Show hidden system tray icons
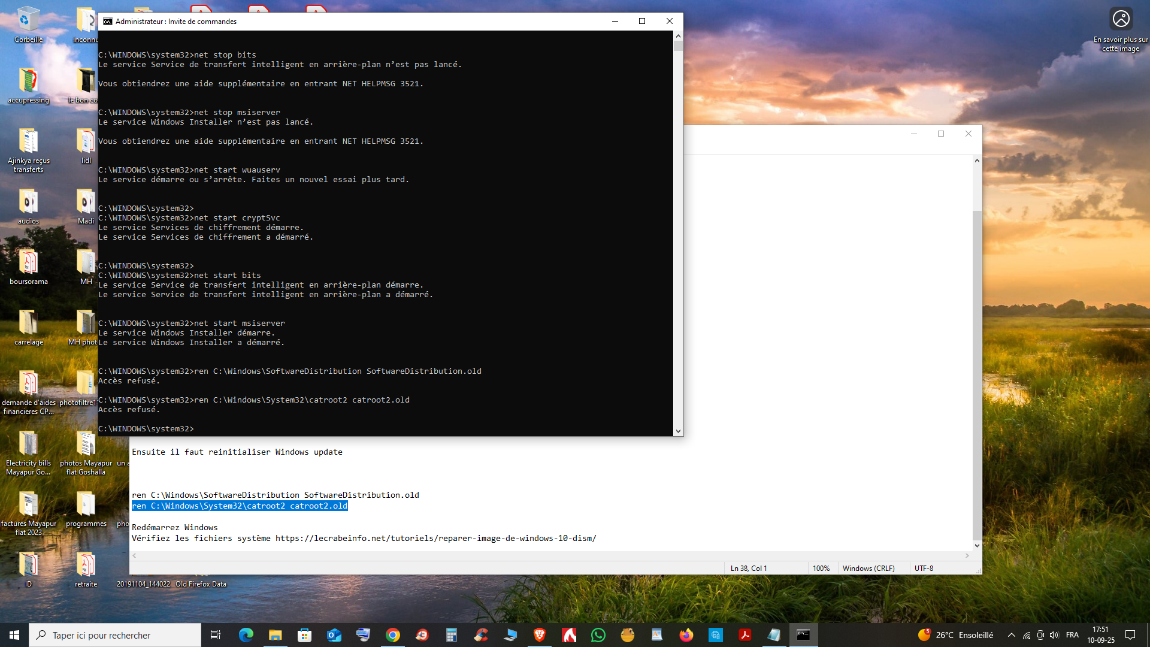The height and width of the screenshot is (647, 1150). pyautogui.click(x=1012, y=635)
